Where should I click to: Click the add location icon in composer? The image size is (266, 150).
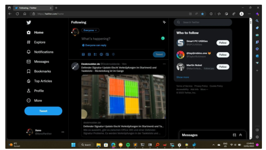pos(113,54)
